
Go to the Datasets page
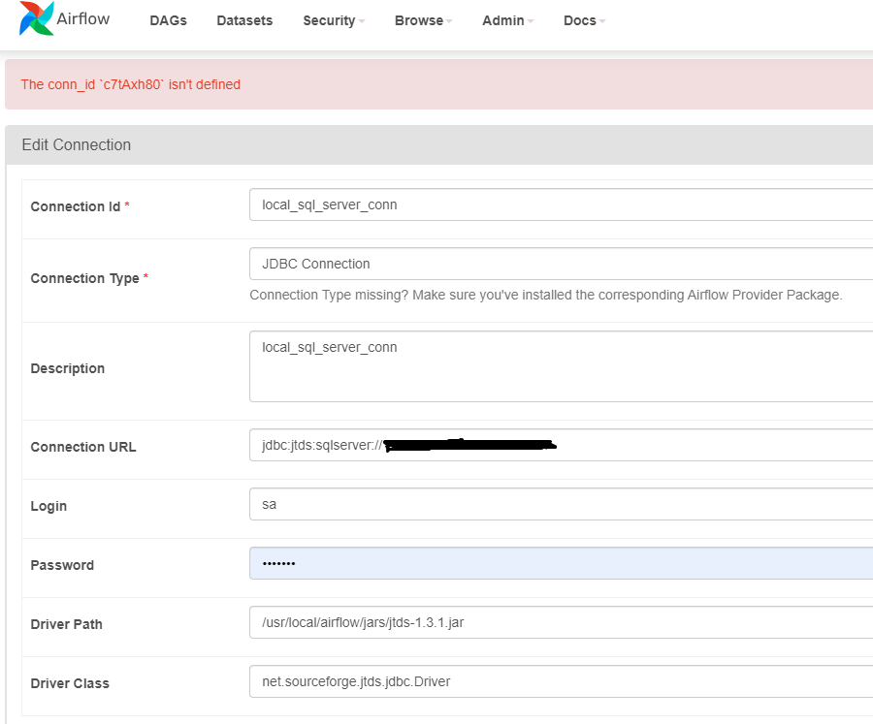[244, 20]
